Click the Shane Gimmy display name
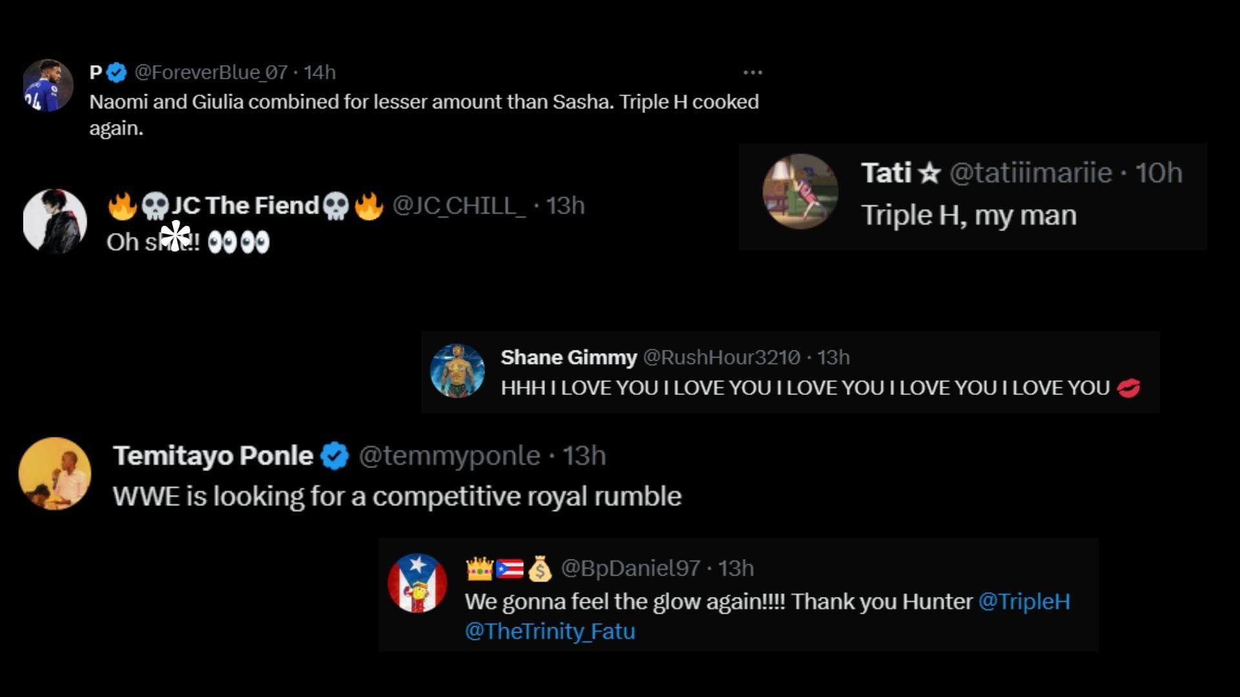This screenshot has width=1240, height=697. coord(568,358)
